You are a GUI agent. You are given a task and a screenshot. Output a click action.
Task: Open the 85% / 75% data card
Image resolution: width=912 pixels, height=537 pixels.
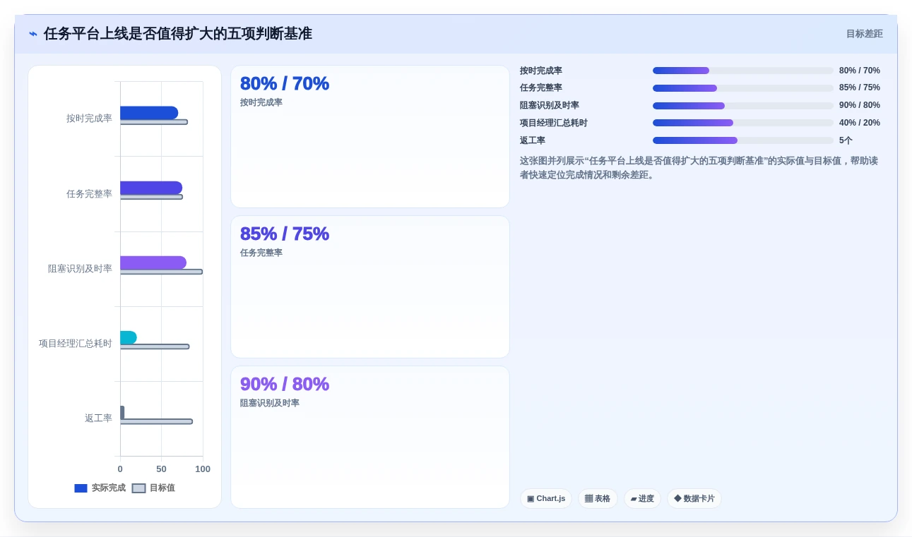(370, 287)
